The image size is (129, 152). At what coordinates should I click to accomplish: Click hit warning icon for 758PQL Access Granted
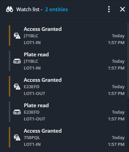coord(17,137)
